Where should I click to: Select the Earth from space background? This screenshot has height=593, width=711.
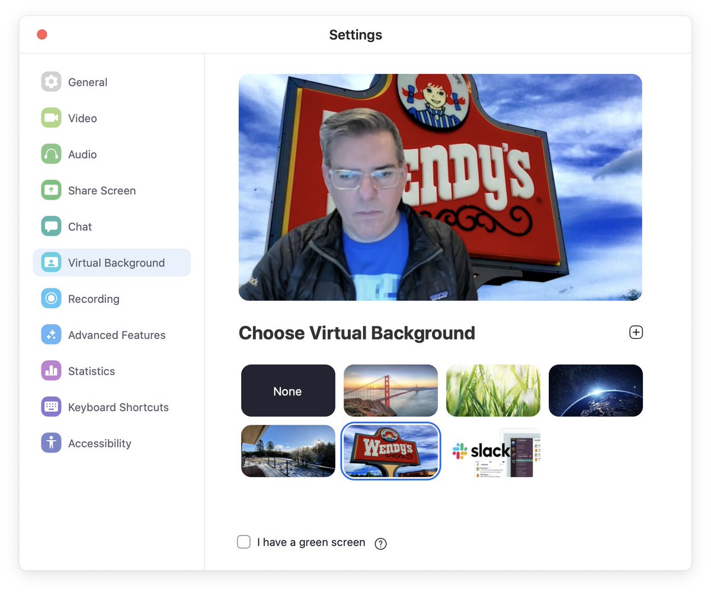pyautogui.click(x=595, y=390)
